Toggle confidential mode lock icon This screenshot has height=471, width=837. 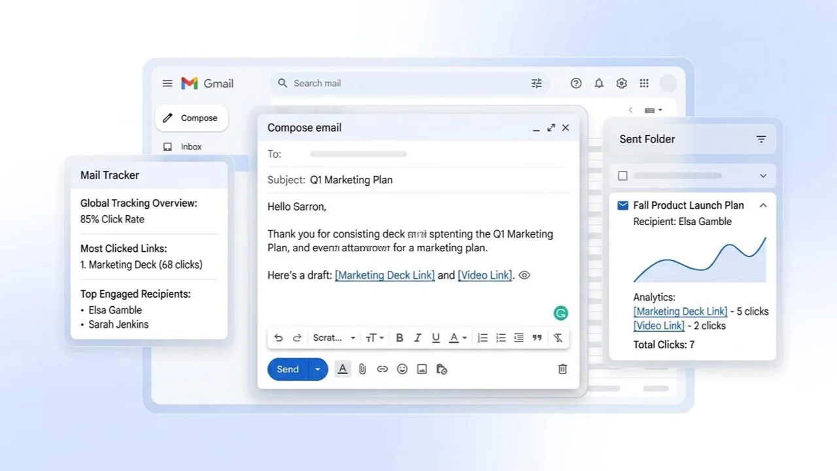click(x=441, y=369)
